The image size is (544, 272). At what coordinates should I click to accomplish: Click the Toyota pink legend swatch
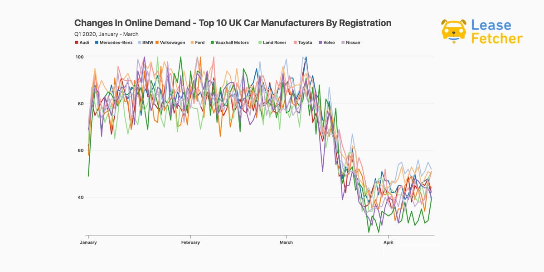pyautogui.click(x=295, y=43)
